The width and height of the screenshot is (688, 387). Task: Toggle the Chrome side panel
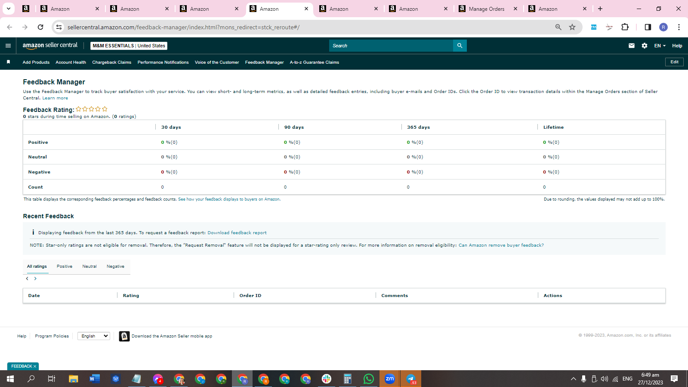coord(648,27)
